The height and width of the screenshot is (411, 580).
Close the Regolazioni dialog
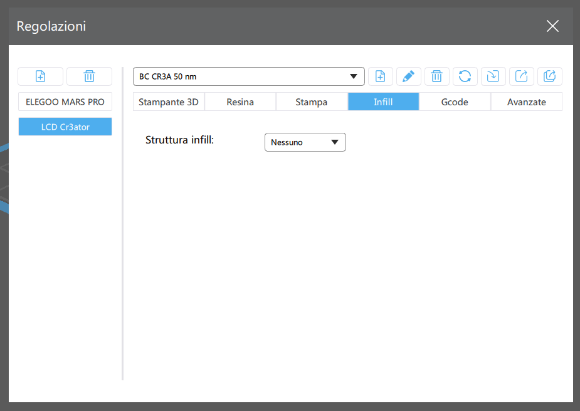click(x=552, y=26)
